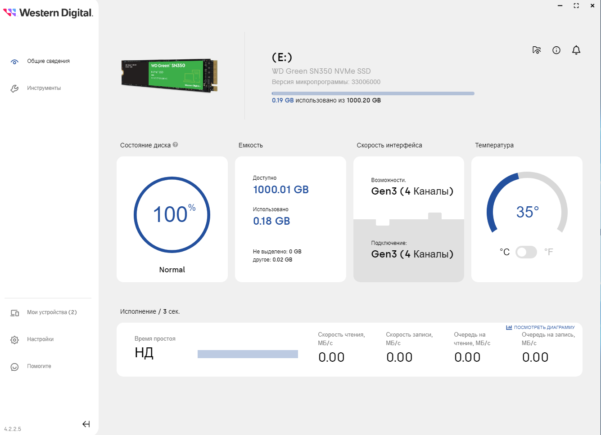Click the write speed 0.00 value
The width and height of the screenshot is (601, 435).
click(399, 357)
